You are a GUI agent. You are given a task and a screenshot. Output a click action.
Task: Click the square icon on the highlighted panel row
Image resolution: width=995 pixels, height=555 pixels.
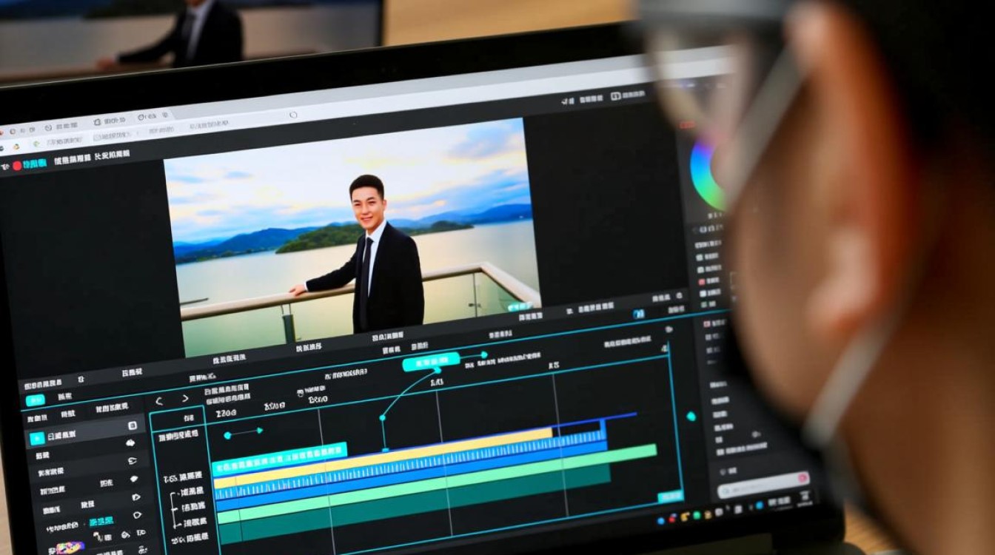point(133,425)
